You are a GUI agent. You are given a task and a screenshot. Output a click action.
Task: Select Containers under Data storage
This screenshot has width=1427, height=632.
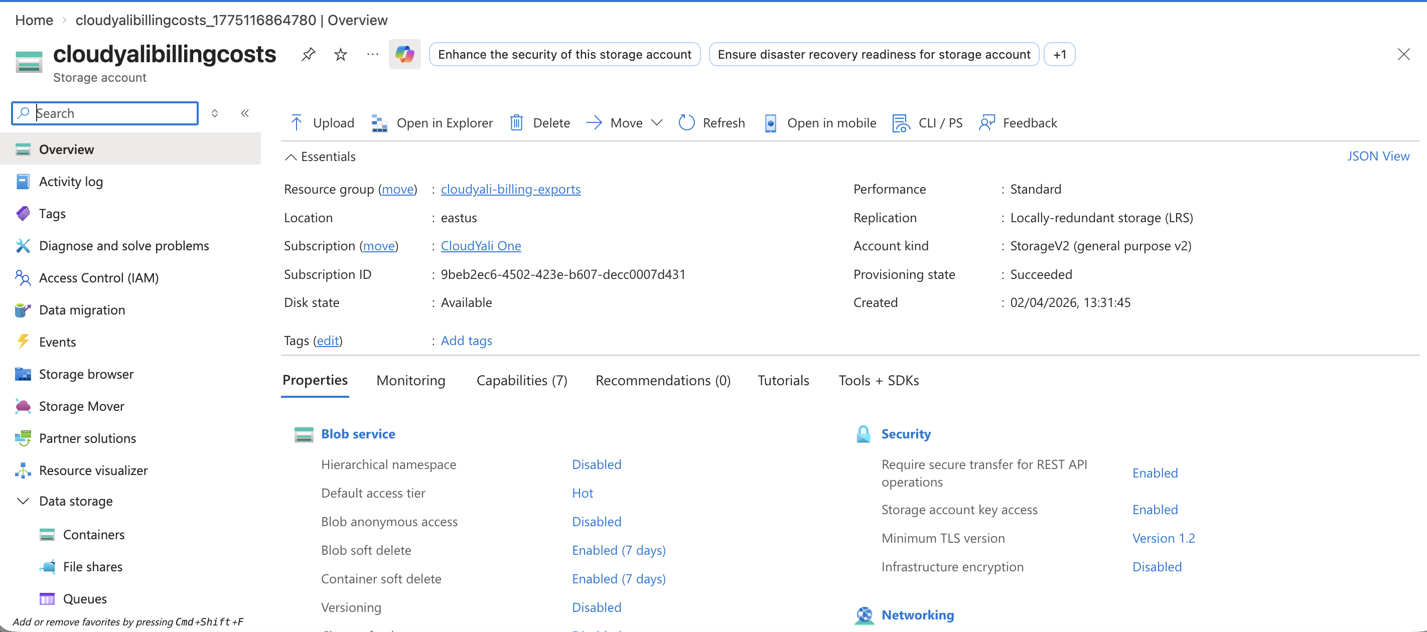94,535
